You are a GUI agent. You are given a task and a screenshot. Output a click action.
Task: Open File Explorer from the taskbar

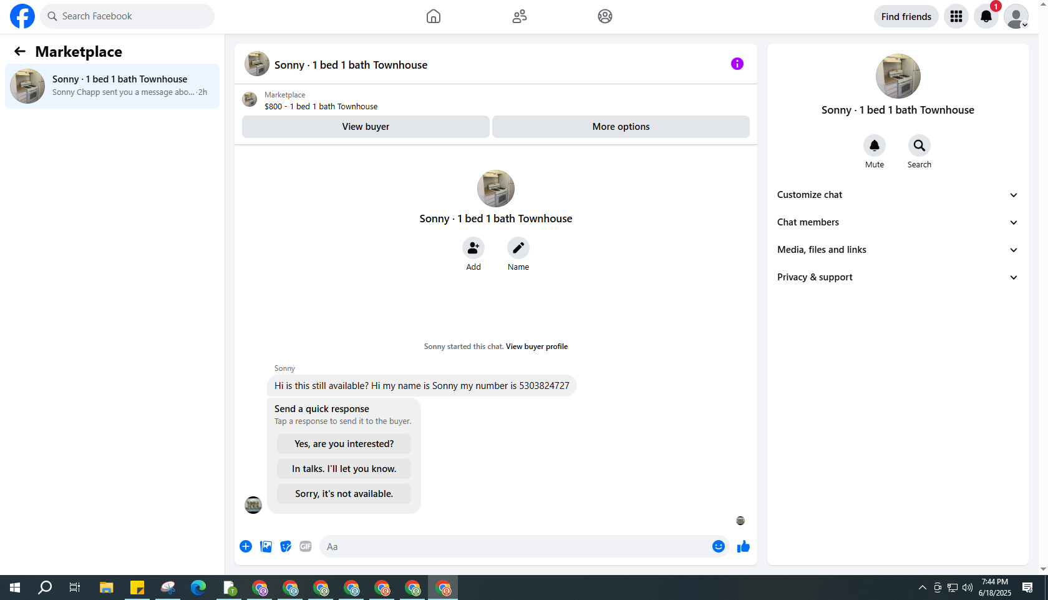coord(107,588)
